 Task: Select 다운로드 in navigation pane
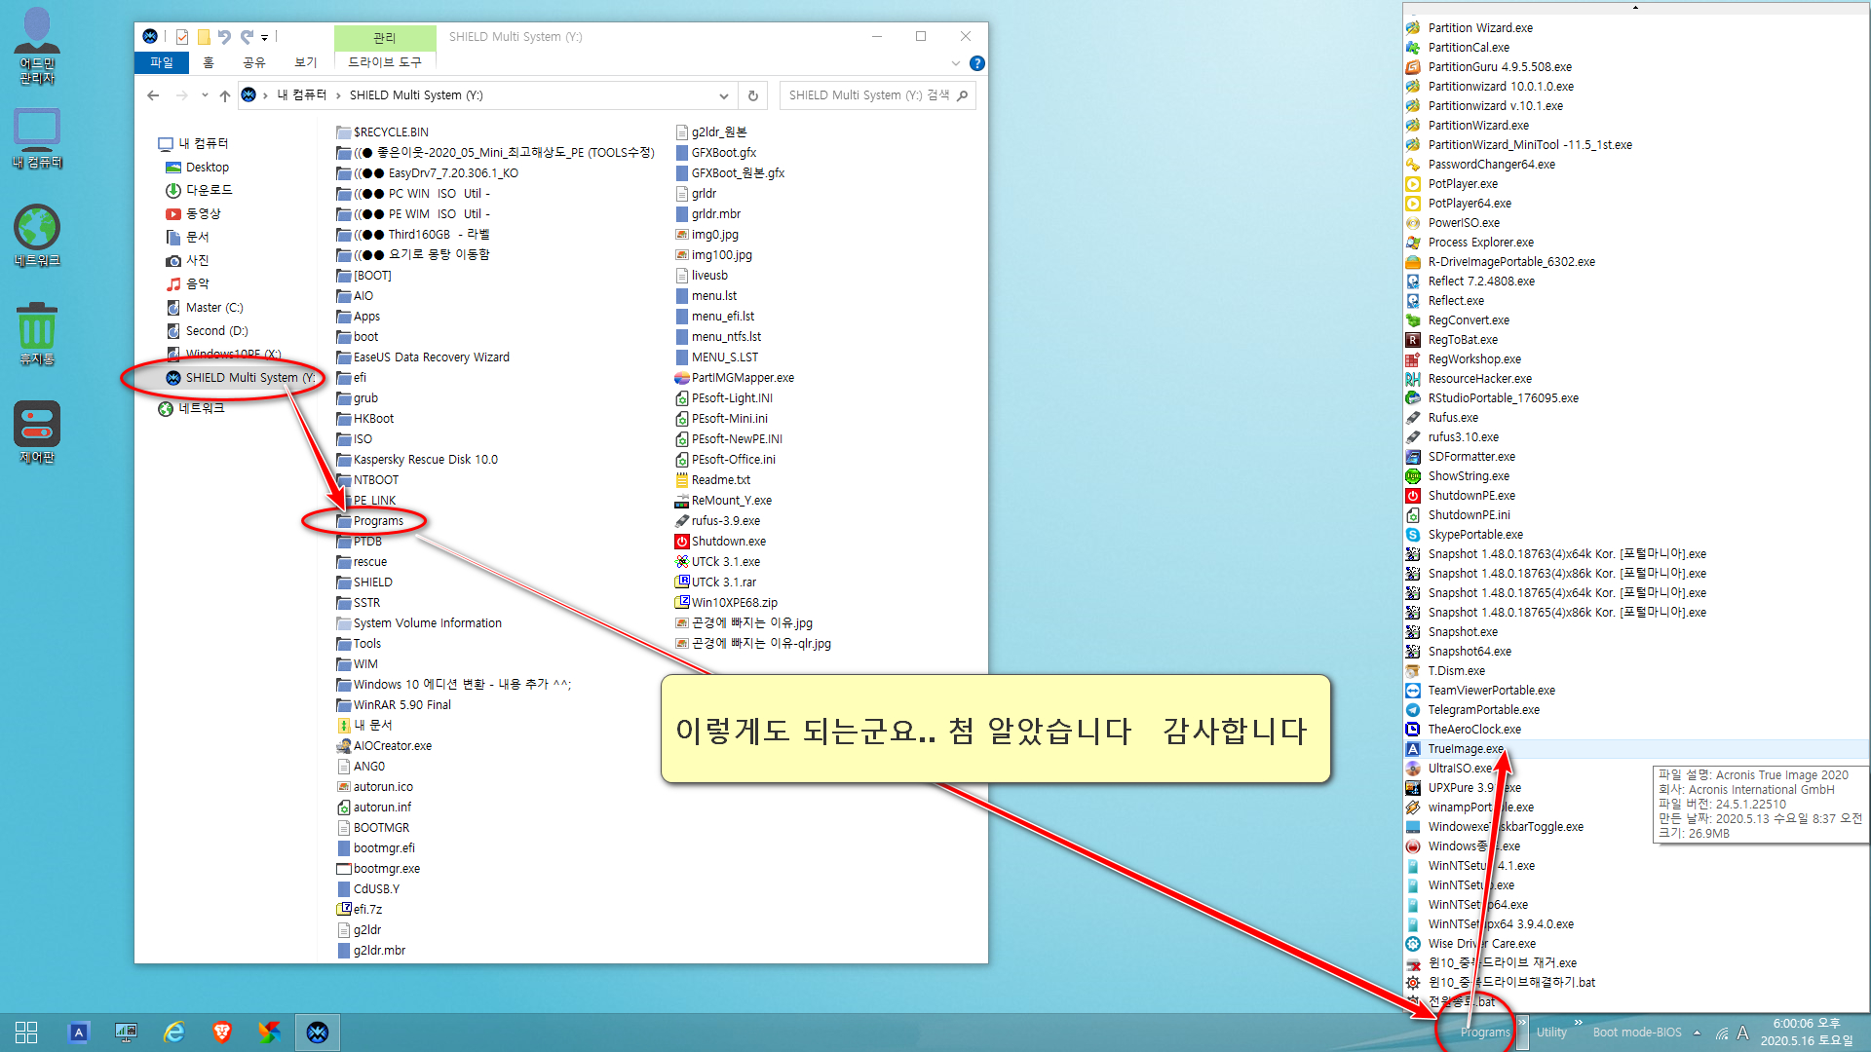[x=210, y=190]
